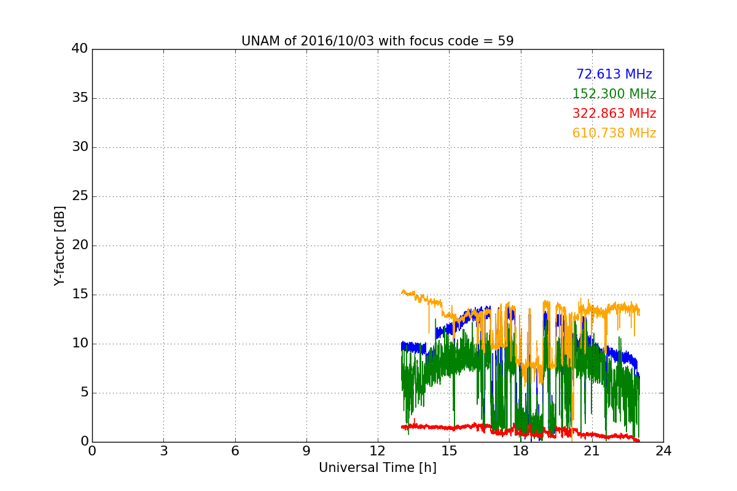The width and height of the screenshot is (737, 491).
Task: Click the Universal Time [h] axis label
Action: pos(377,468)
